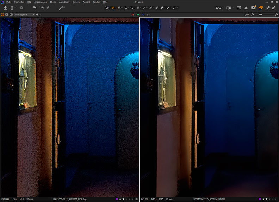Click the 100% zoom level text
The width and height of the screenshot is (279, 202).
[x=247, y=15]
